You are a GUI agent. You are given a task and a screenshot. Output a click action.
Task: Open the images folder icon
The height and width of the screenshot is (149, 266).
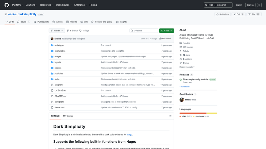(52, 57)
